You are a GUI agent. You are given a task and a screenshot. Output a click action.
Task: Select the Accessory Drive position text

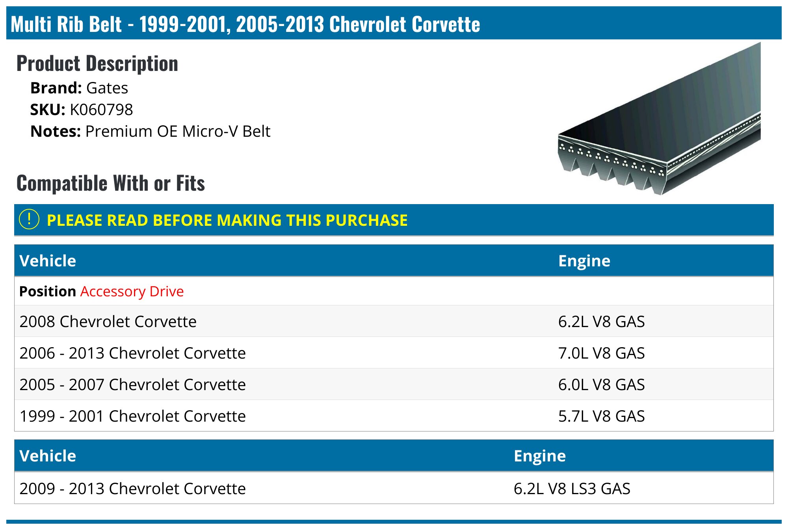point(132,291)
